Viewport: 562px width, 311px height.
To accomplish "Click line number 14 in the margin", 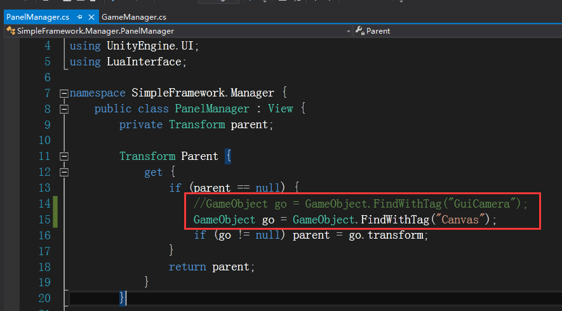I will coord(45,204).
